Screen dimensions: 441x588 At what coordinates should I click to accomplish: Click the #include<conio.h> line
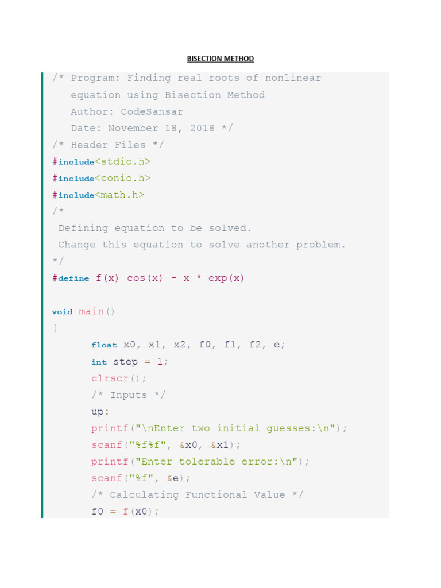pos(101,179)
